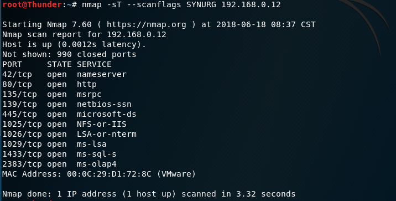Click the netbios-ssn service name
Image resolution: width=396 pixels, height=201 pixels.
pos(104,105)
